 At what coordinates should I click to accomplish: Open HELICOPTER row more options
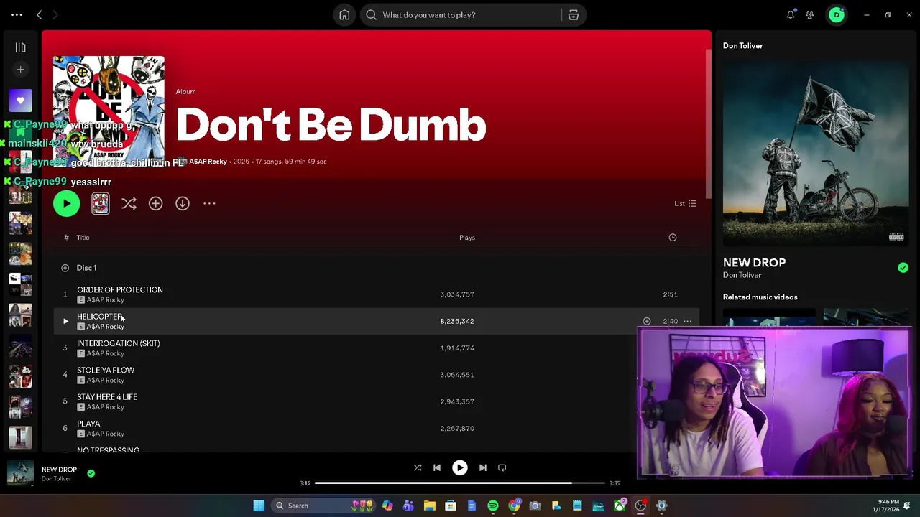pyautogui.click(x=688, y=321)
